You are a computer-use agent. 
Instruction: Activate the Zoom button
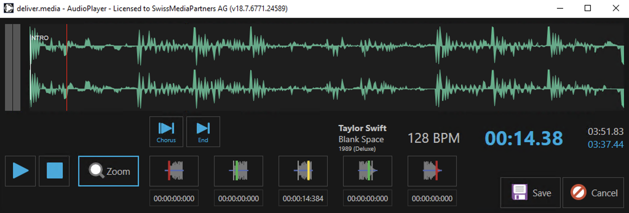109,171
